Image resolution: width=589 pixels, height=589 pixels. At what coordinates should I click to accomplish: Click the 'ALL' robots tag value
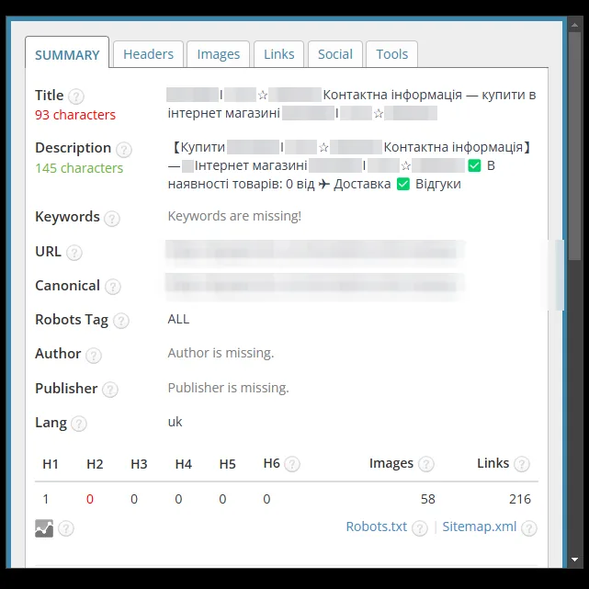[x=178, y=319]
